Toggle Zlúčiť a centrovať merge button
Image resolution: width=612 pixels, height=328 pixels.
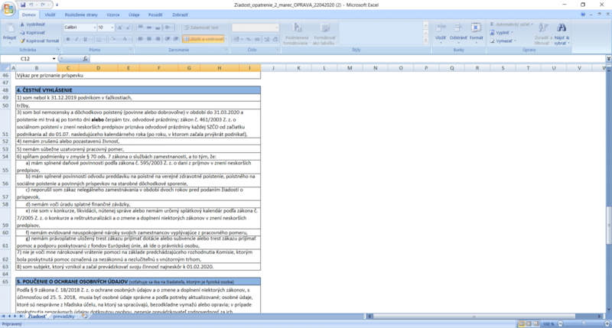(x=203, y=39)
